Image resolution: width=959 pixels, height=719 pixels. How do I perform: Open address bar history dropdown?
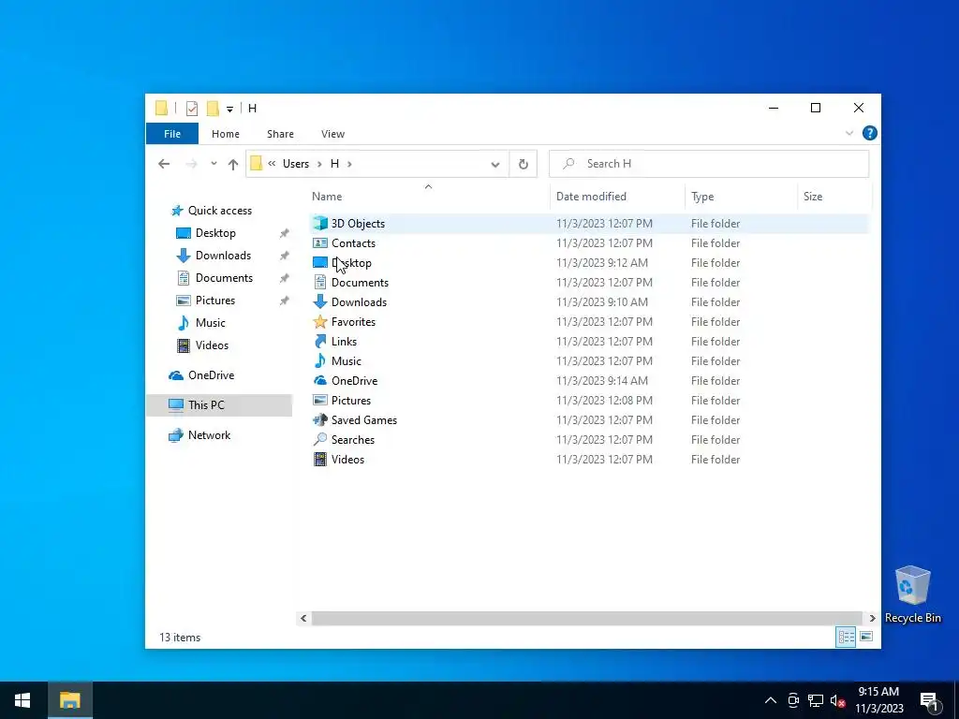[494, 164]
